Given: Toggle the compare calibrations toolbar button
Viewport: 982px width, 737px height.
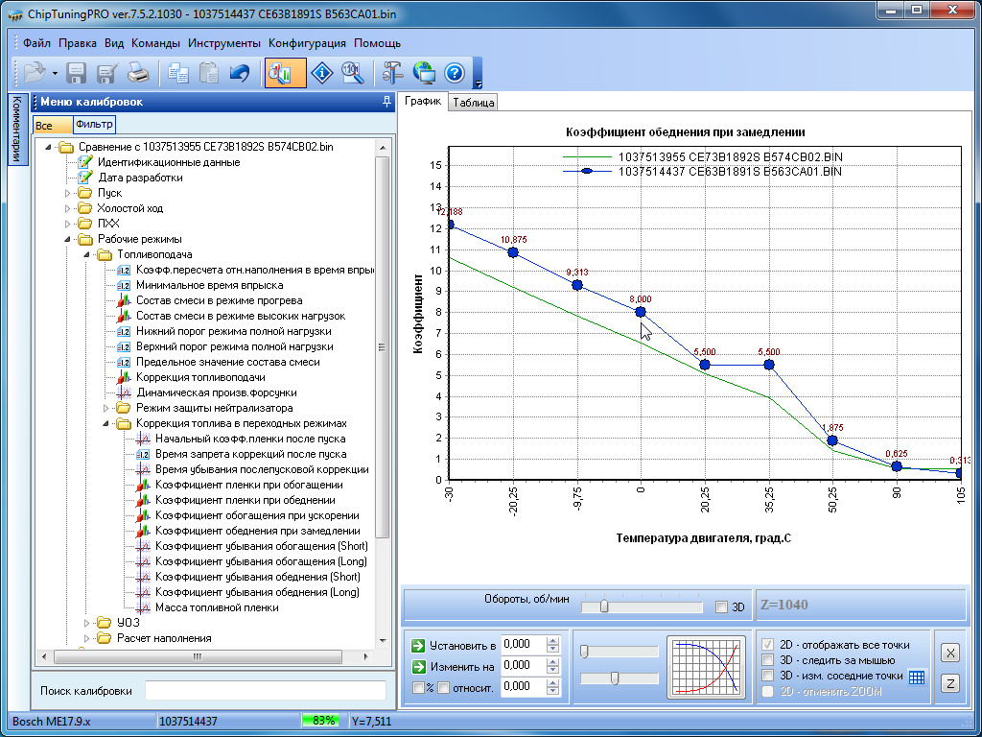Looking at the screenshot, I should tap(285, 73).
